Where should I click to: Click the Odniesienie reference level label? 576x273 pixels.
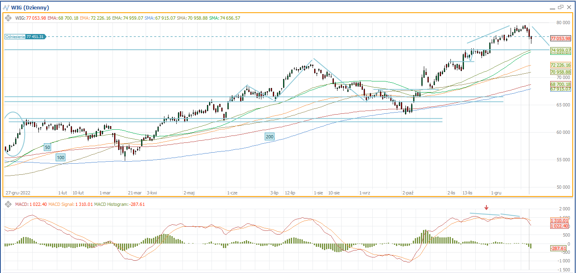[x=25, y=37]
